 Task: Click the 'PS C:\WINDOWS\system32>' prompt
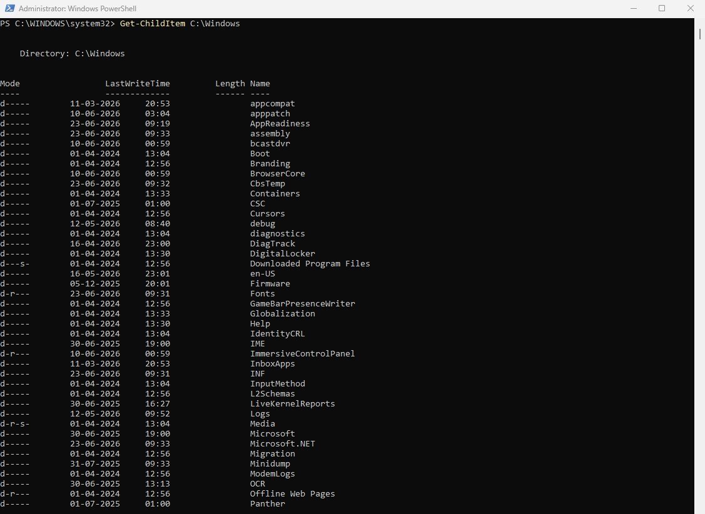(x=58, y=23)
